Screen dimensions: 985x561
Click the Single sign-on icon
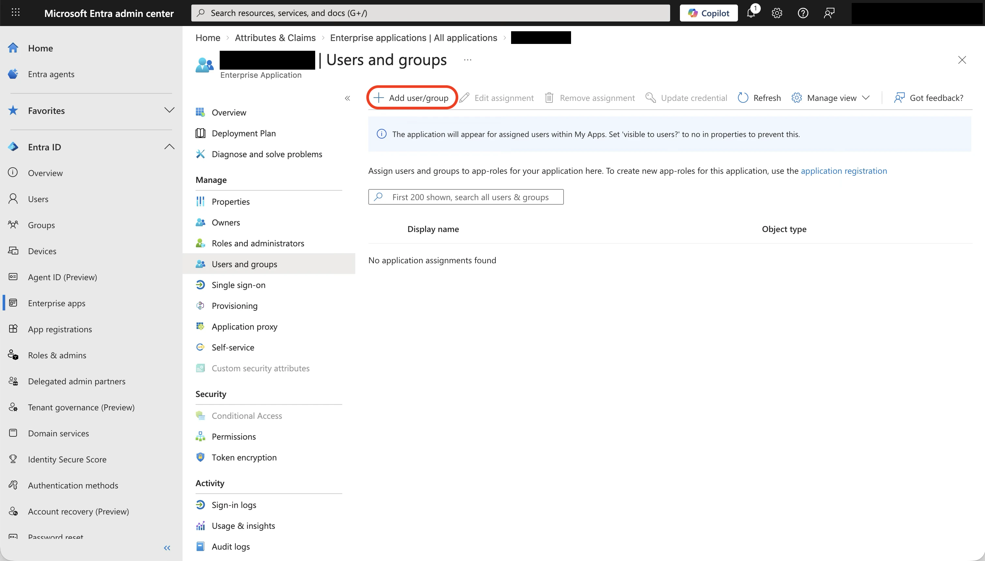tap(200, 285)
